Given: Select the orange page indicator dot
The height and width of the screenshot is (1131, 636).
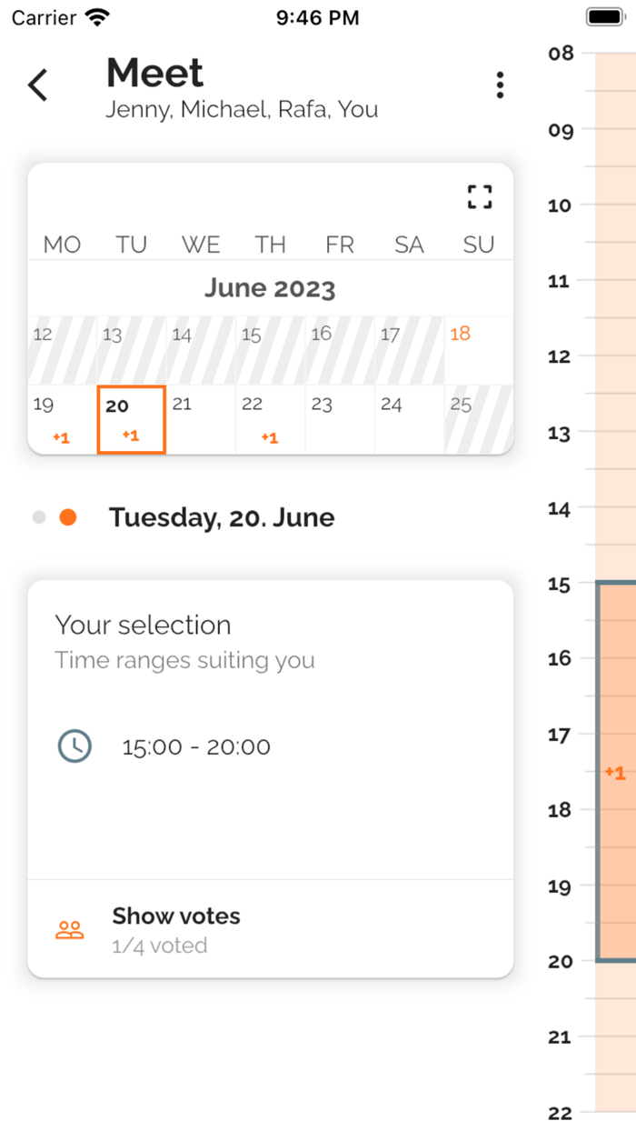Looking at the screenshot, I should pos(68,516).
